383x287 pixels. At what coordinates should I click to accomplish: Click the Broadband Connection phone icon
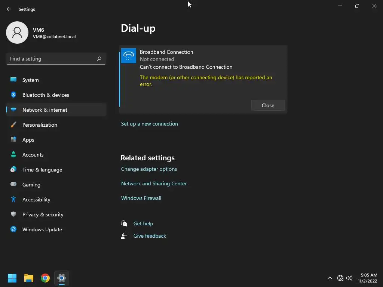(x=129, y=56)
